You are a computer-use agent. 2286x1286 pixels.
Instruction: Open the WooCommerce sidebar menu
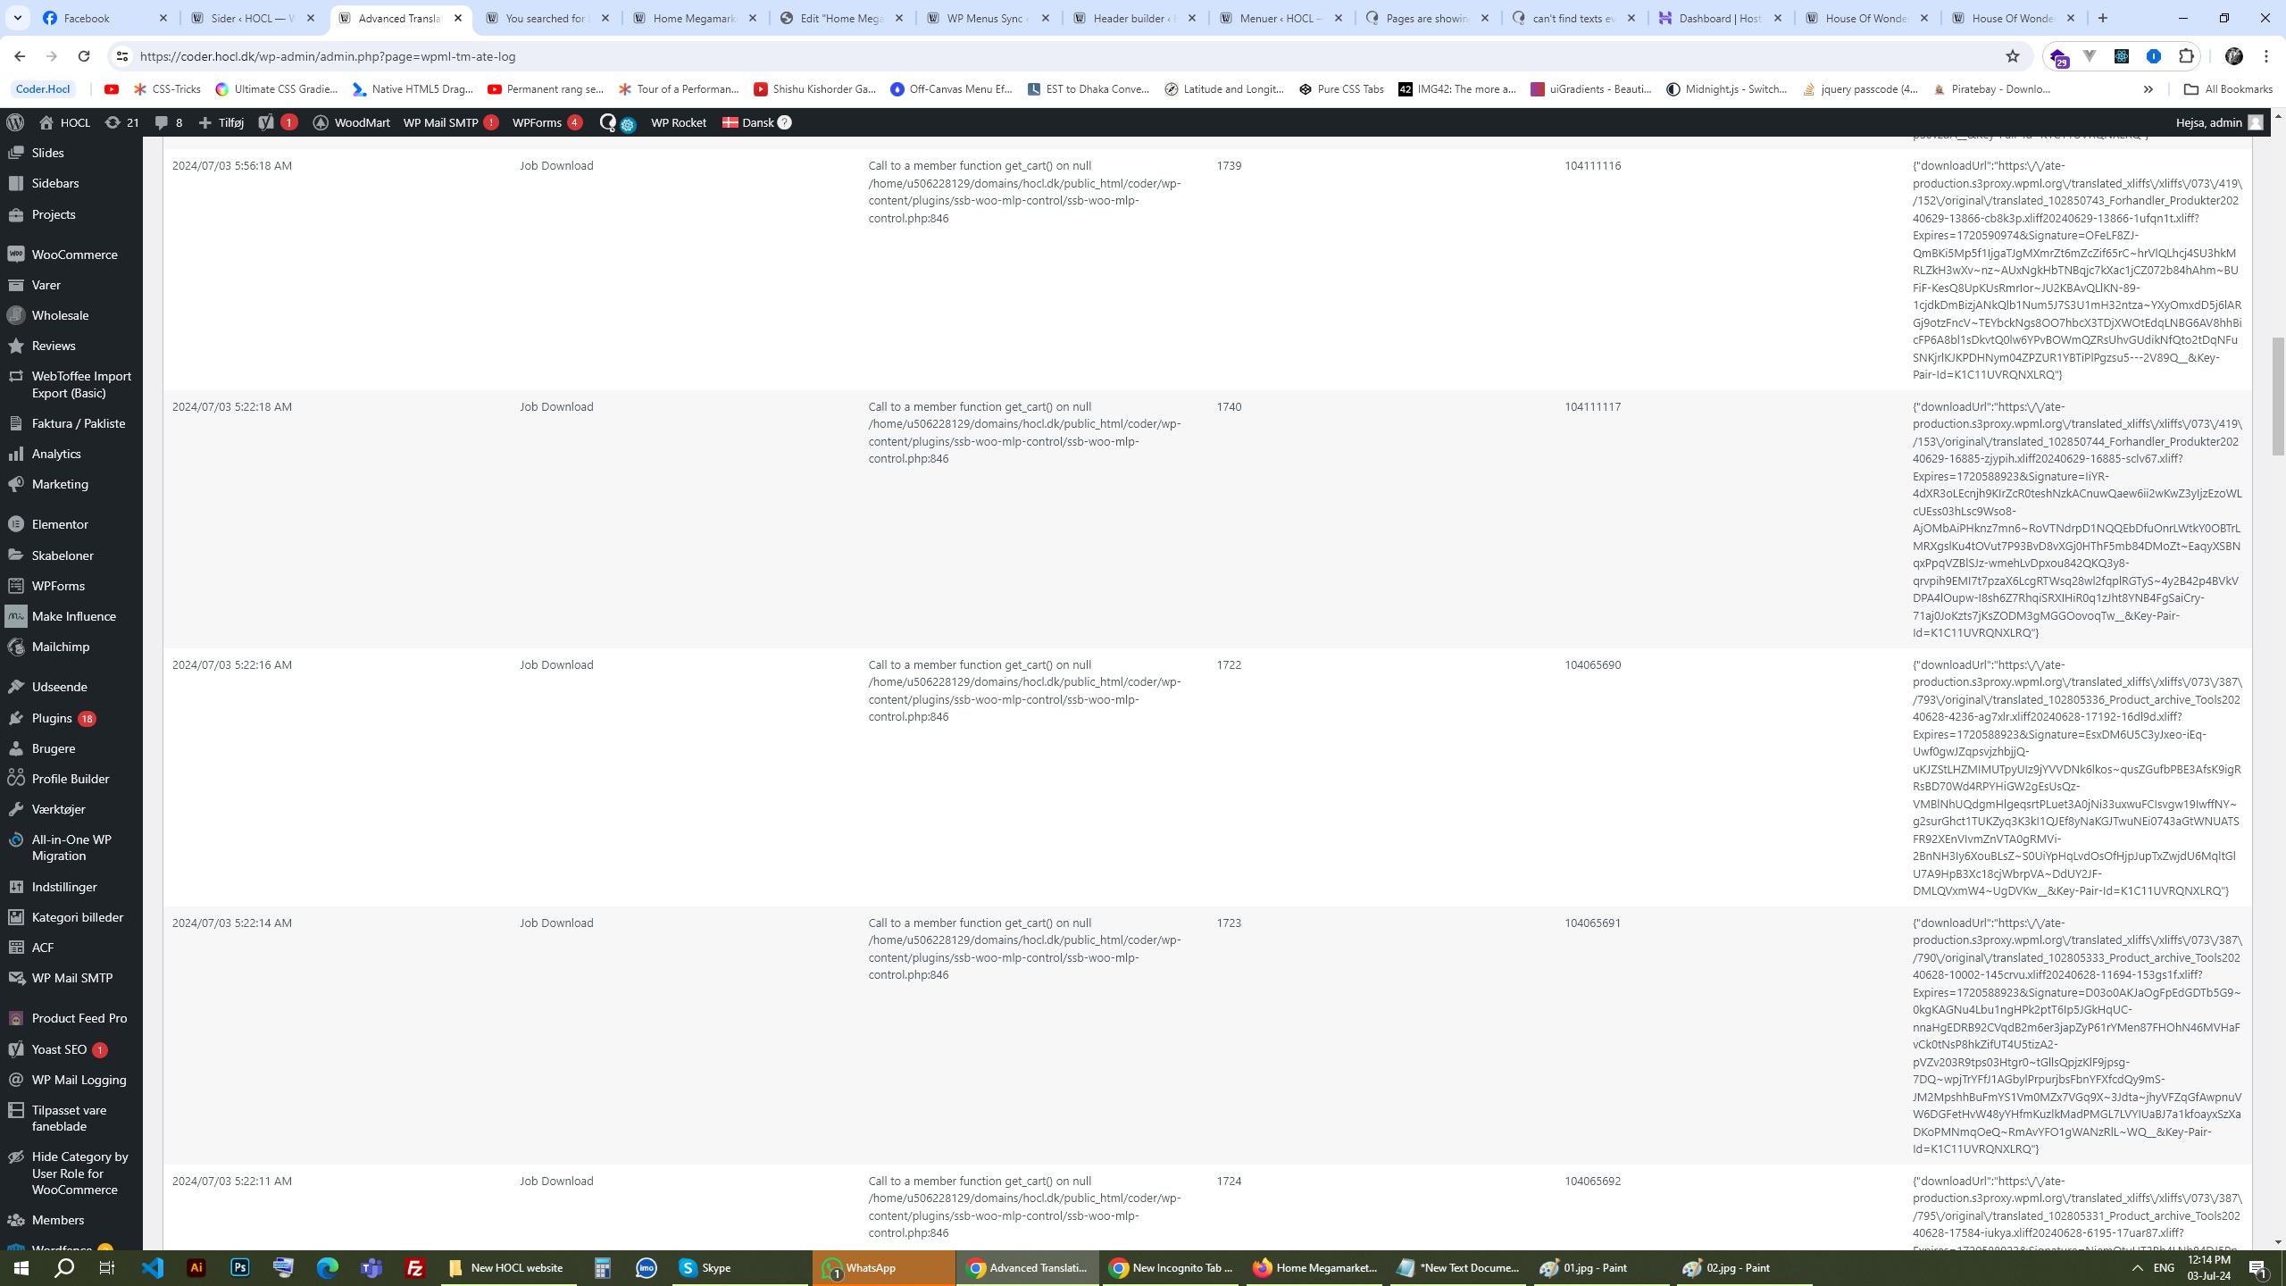click(74, 255)
